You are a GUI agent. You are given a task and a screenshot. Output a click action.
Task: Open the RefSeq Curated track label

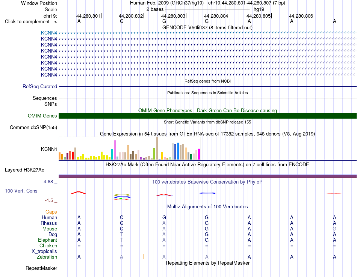pyautogui.click(x=40, y=86)
